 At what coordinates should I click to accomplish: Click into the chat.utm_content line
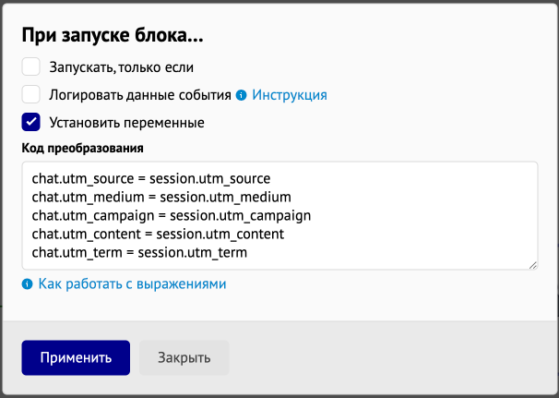pyautogui.click(x=158, y=235)
